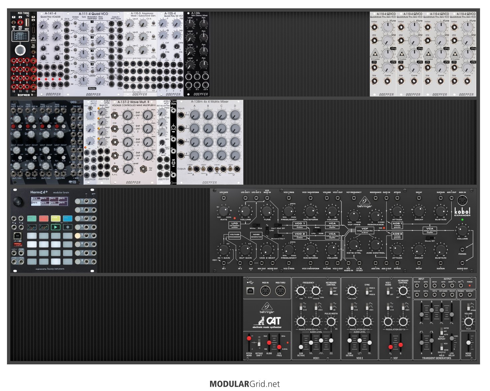Screen dimensions: 490x391
Task: Hit the green play button on Hermod+
Action: [x=55, y=227]
